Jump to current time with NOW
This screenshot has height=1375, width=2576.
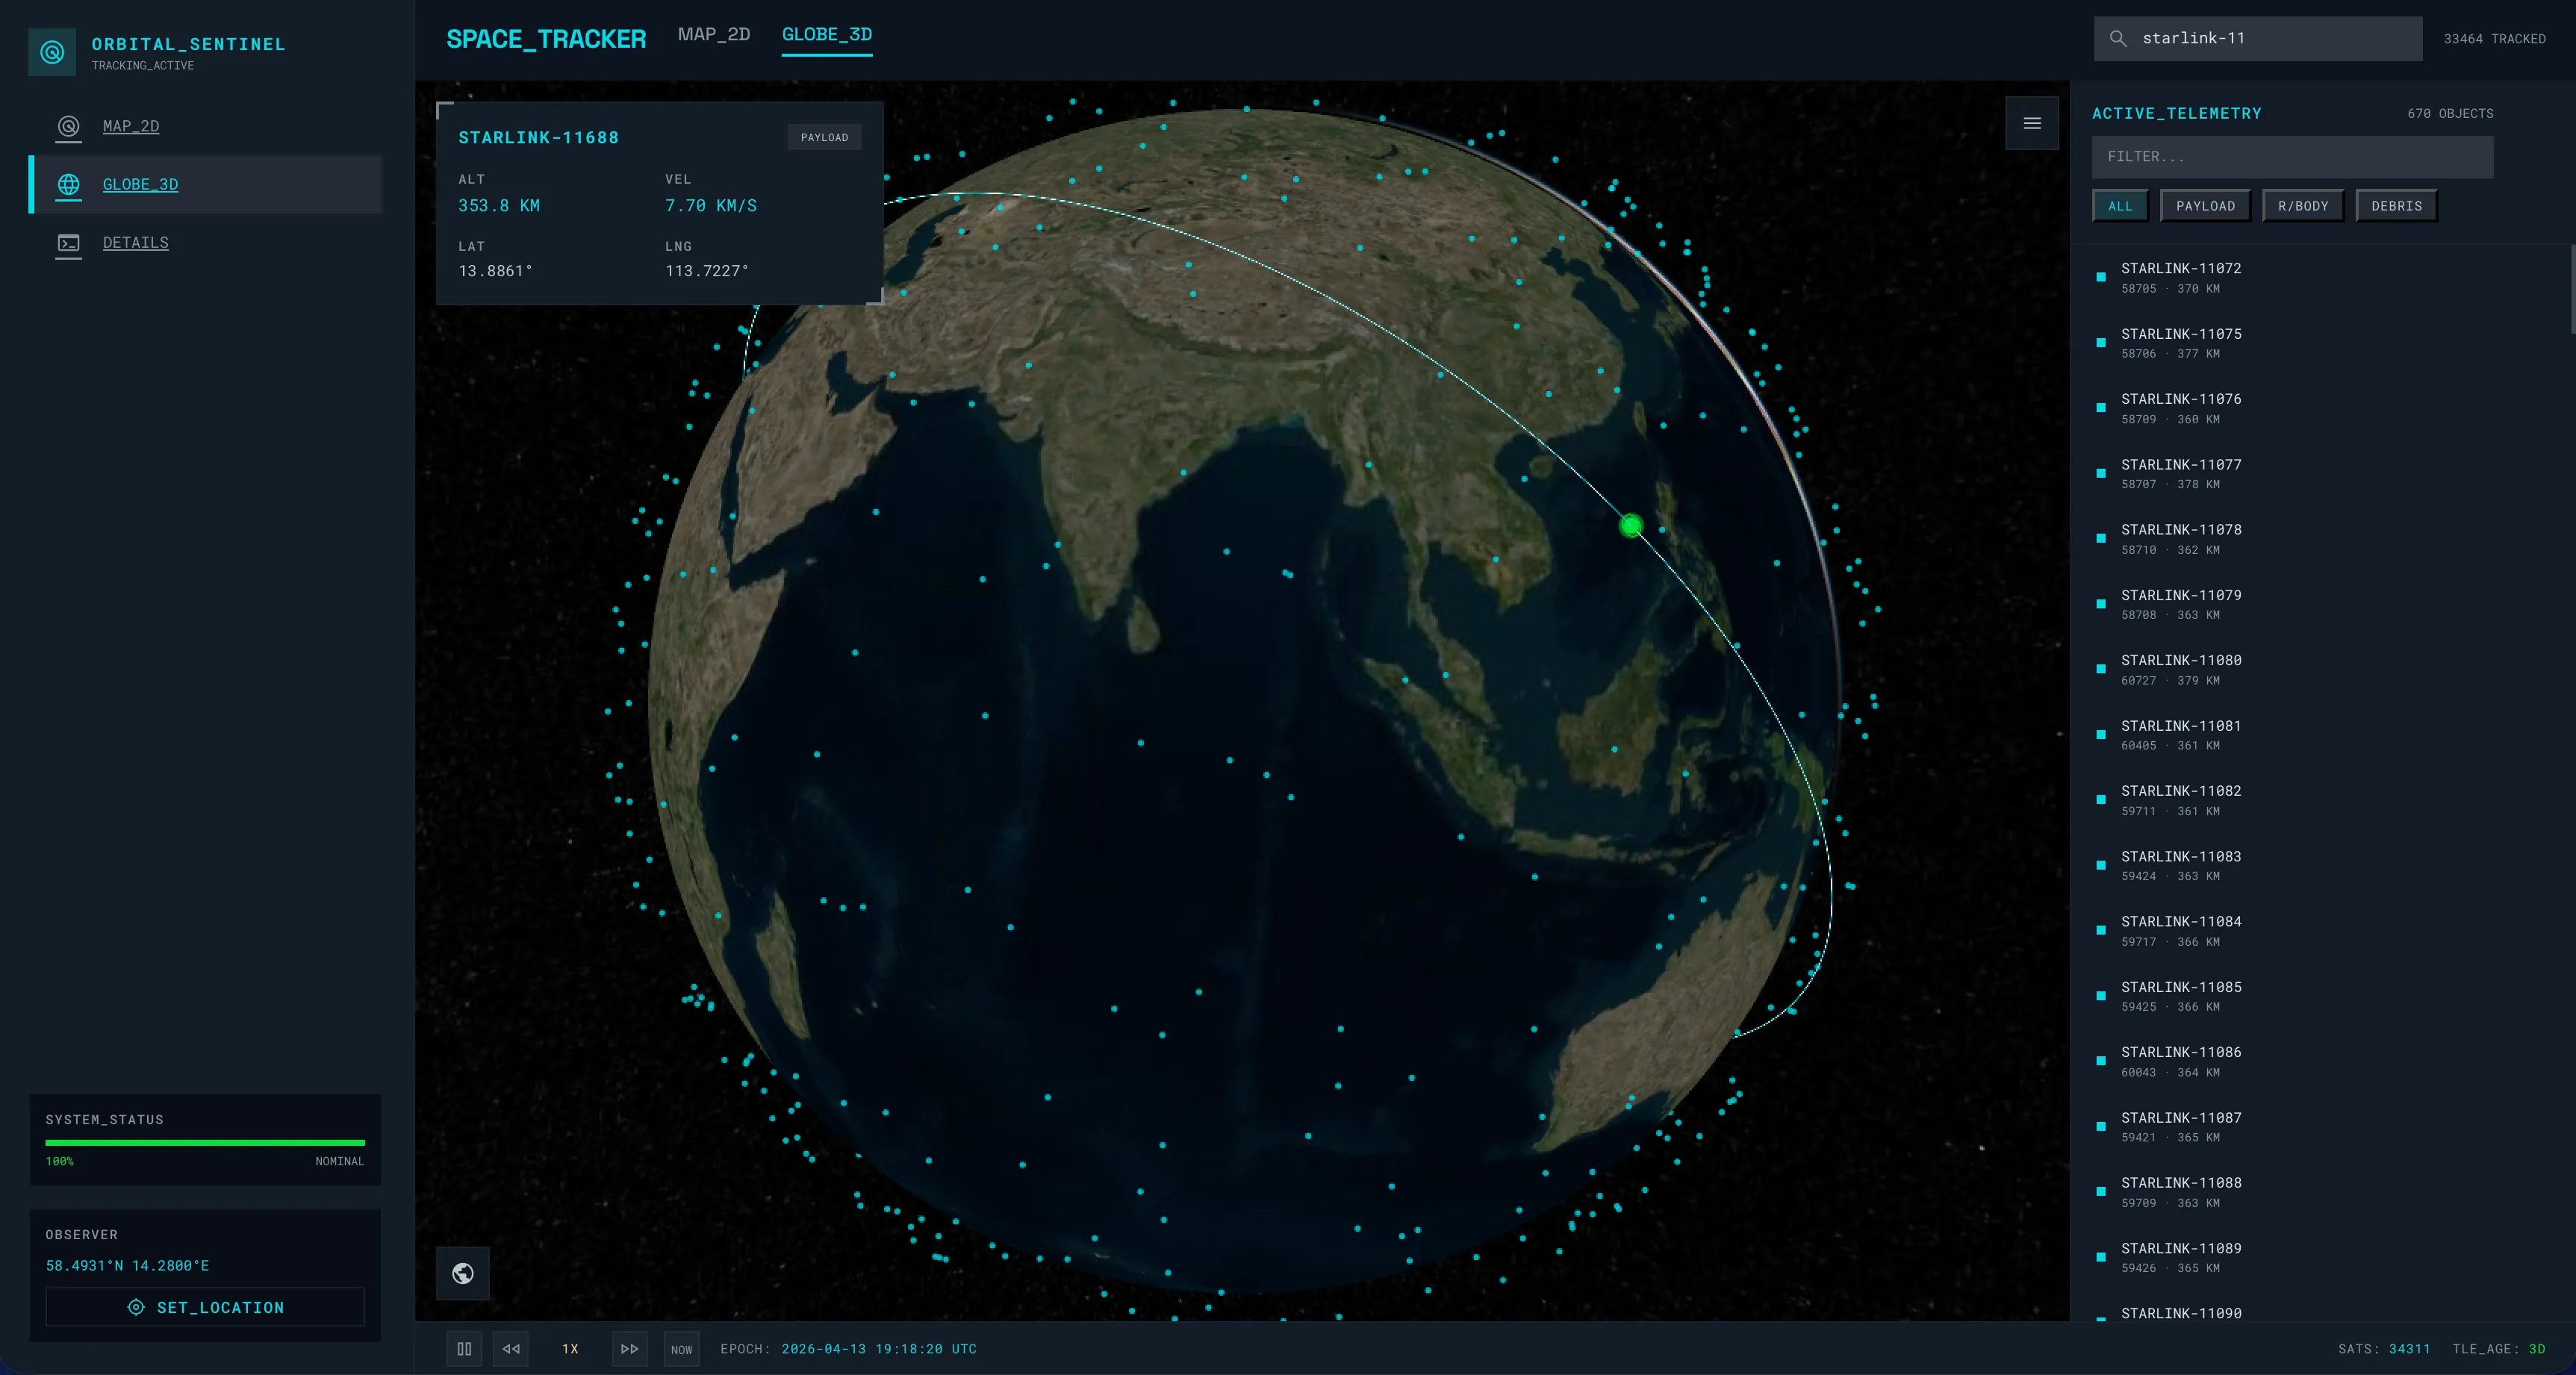681,1349
